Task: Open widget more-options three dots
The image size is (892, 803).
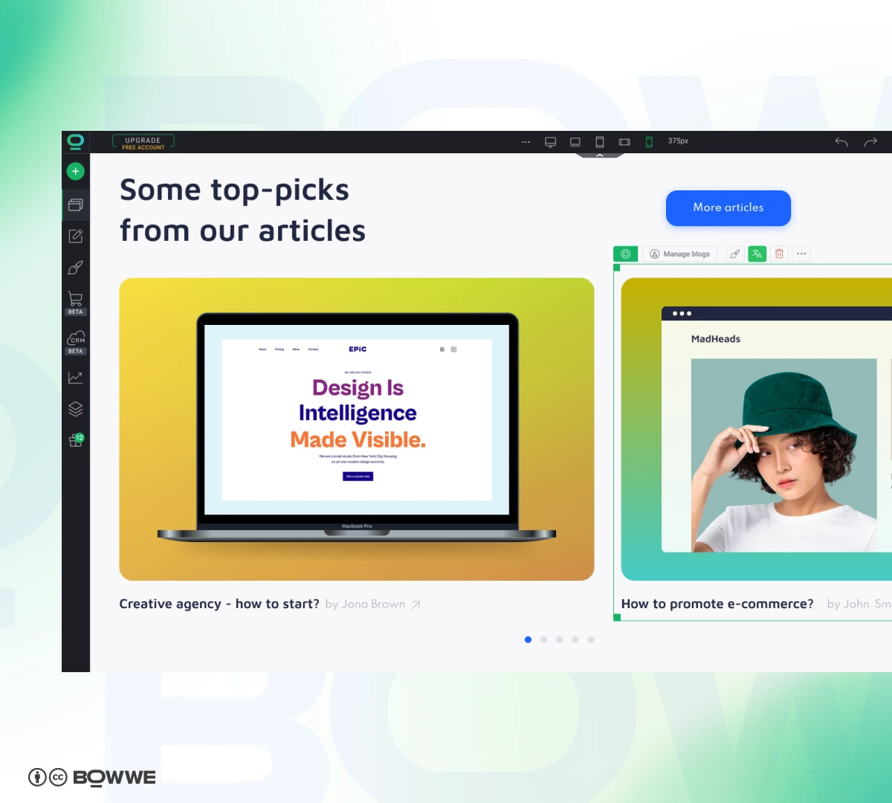Action: 801,254
